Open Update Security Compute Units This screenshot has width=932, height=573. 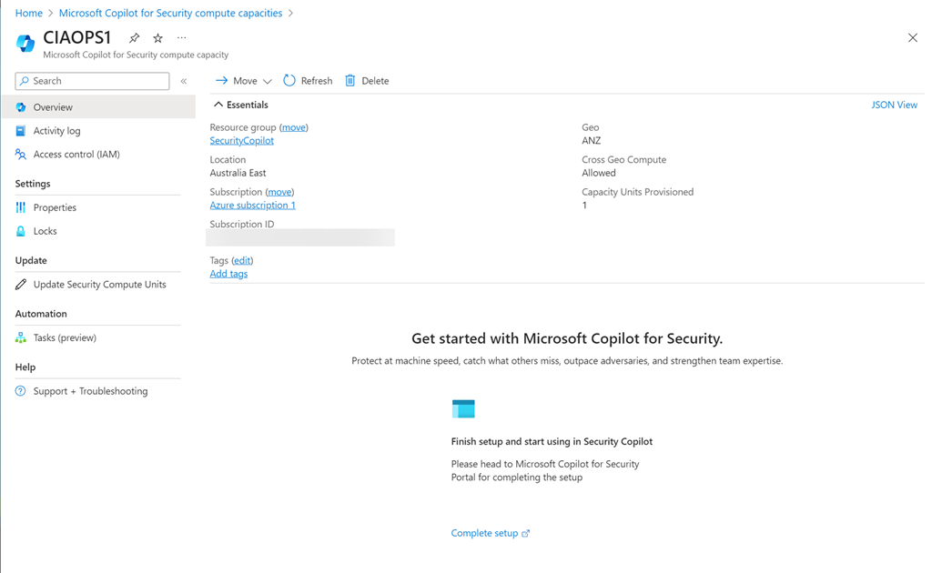click(x=99, y=285)
